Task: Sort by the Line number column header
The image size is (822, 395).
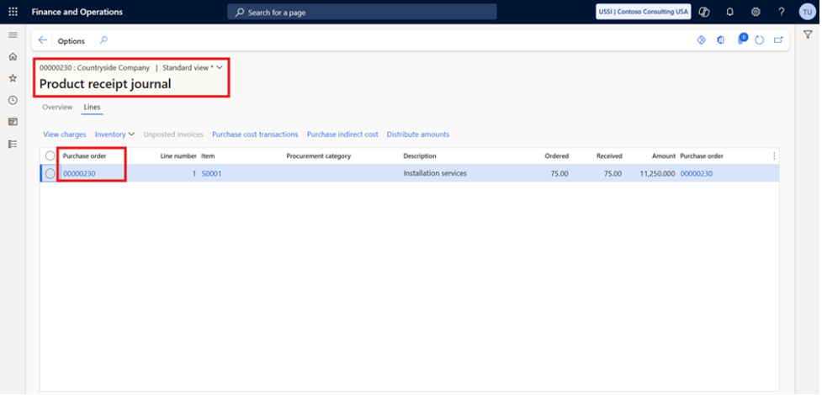Action: point(178,156)
